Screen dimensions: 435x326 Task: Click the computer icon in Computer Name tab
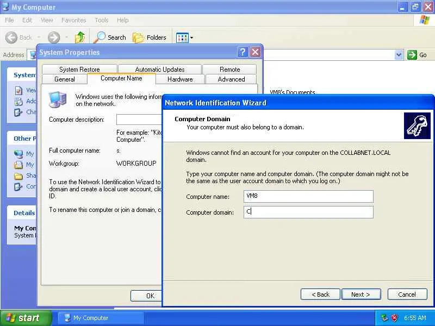point(58,99)
